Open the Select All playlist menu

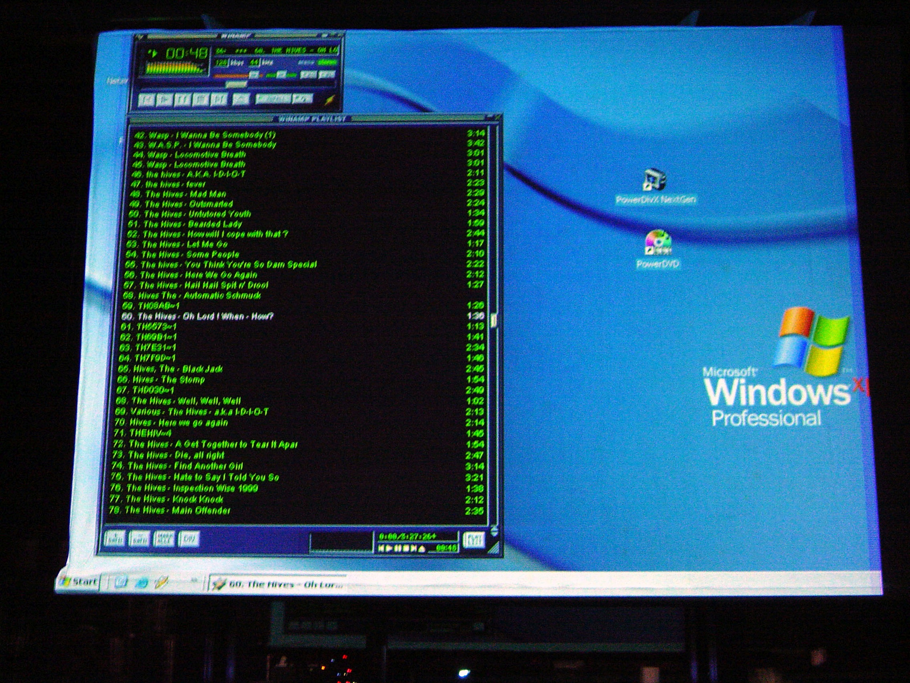click(x=164, y=539)
